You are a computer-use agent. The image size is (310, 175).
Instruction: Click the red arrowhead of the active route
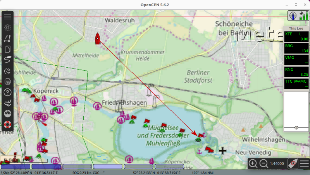click(194, 133)
